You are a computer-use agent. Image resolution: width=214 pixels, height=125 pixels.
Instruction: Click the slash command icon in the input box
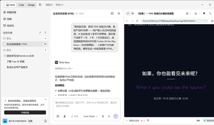(58, 116)
